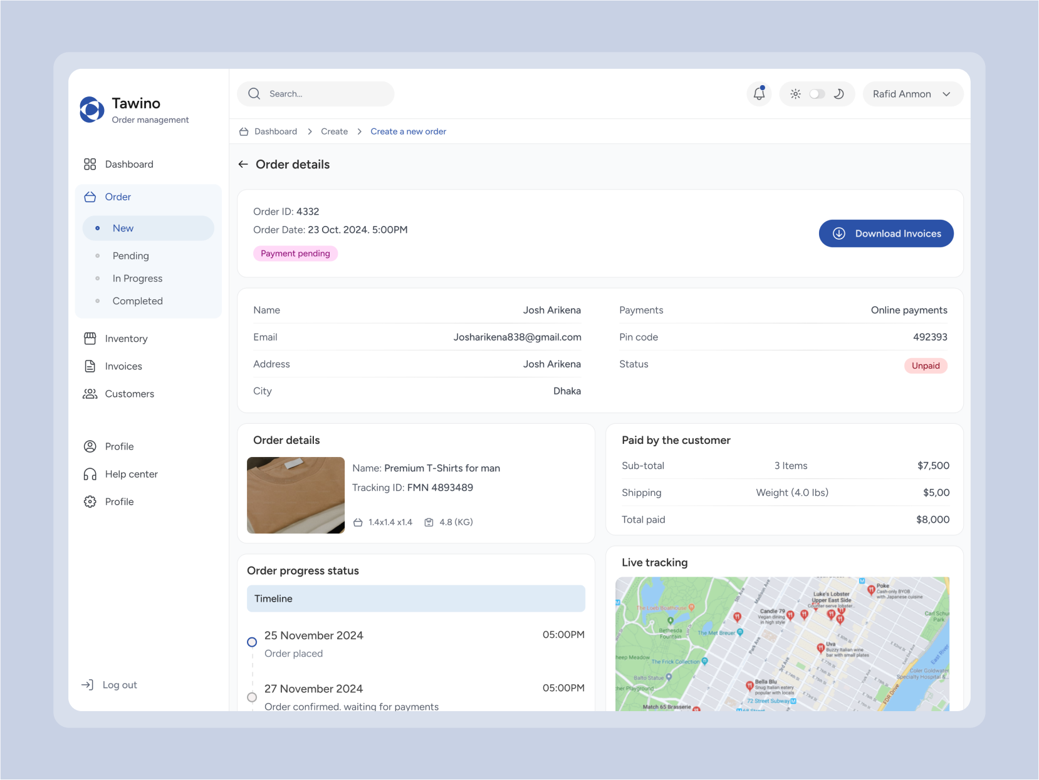1039x780 pixels.
Task: Select the New order filter radio
Action: point(98,228)
